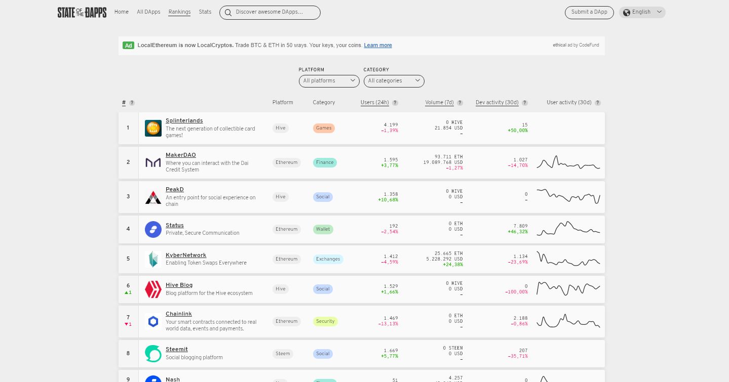The width and height of the screenshot is (729, 382).
Task: Click the Hive Blog user activity sparkline
Action: [x=568, y=288]
